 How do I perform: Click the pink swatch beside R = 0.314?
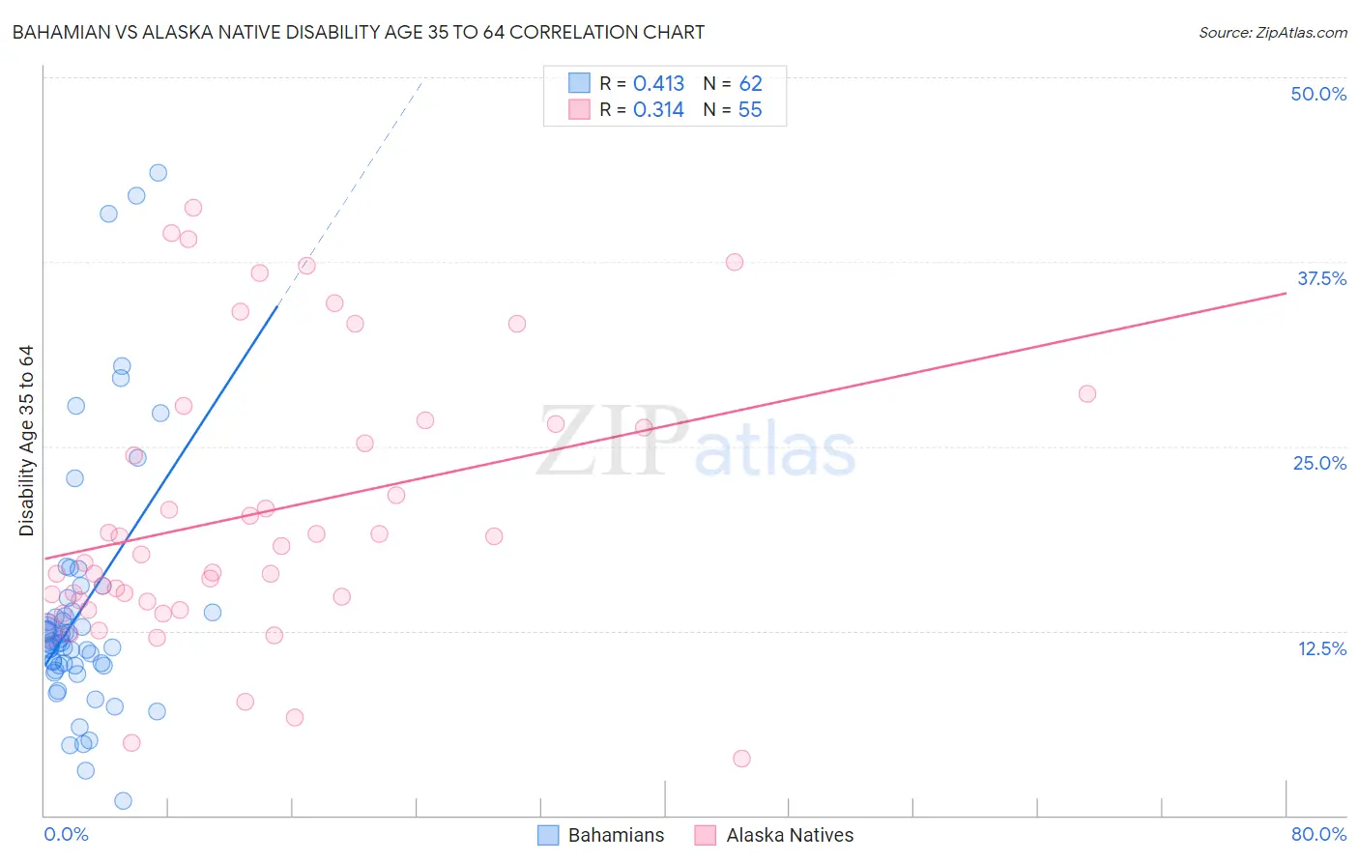pyautogui.click(x=579, y=109)
